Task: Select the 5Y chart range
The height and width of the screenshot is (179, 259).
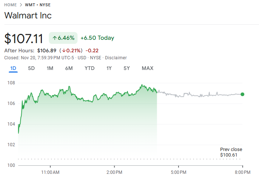Action: pyautogui.click(x=127, y=68)
